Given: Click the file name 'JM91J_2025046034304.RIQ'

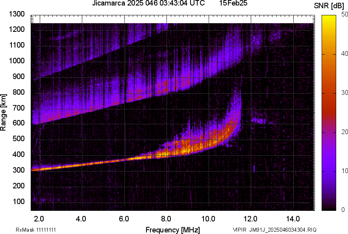Looking at the screenshot, I should click(283, 230).
